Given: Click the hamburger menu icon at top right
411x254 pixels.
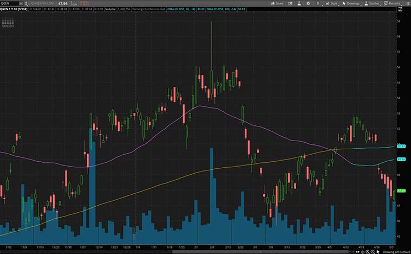Looking at the screenshot, I should point(407,3).
